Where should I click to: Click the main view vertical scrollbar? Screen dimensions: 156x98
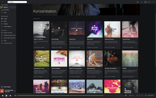tap(155, 40)
